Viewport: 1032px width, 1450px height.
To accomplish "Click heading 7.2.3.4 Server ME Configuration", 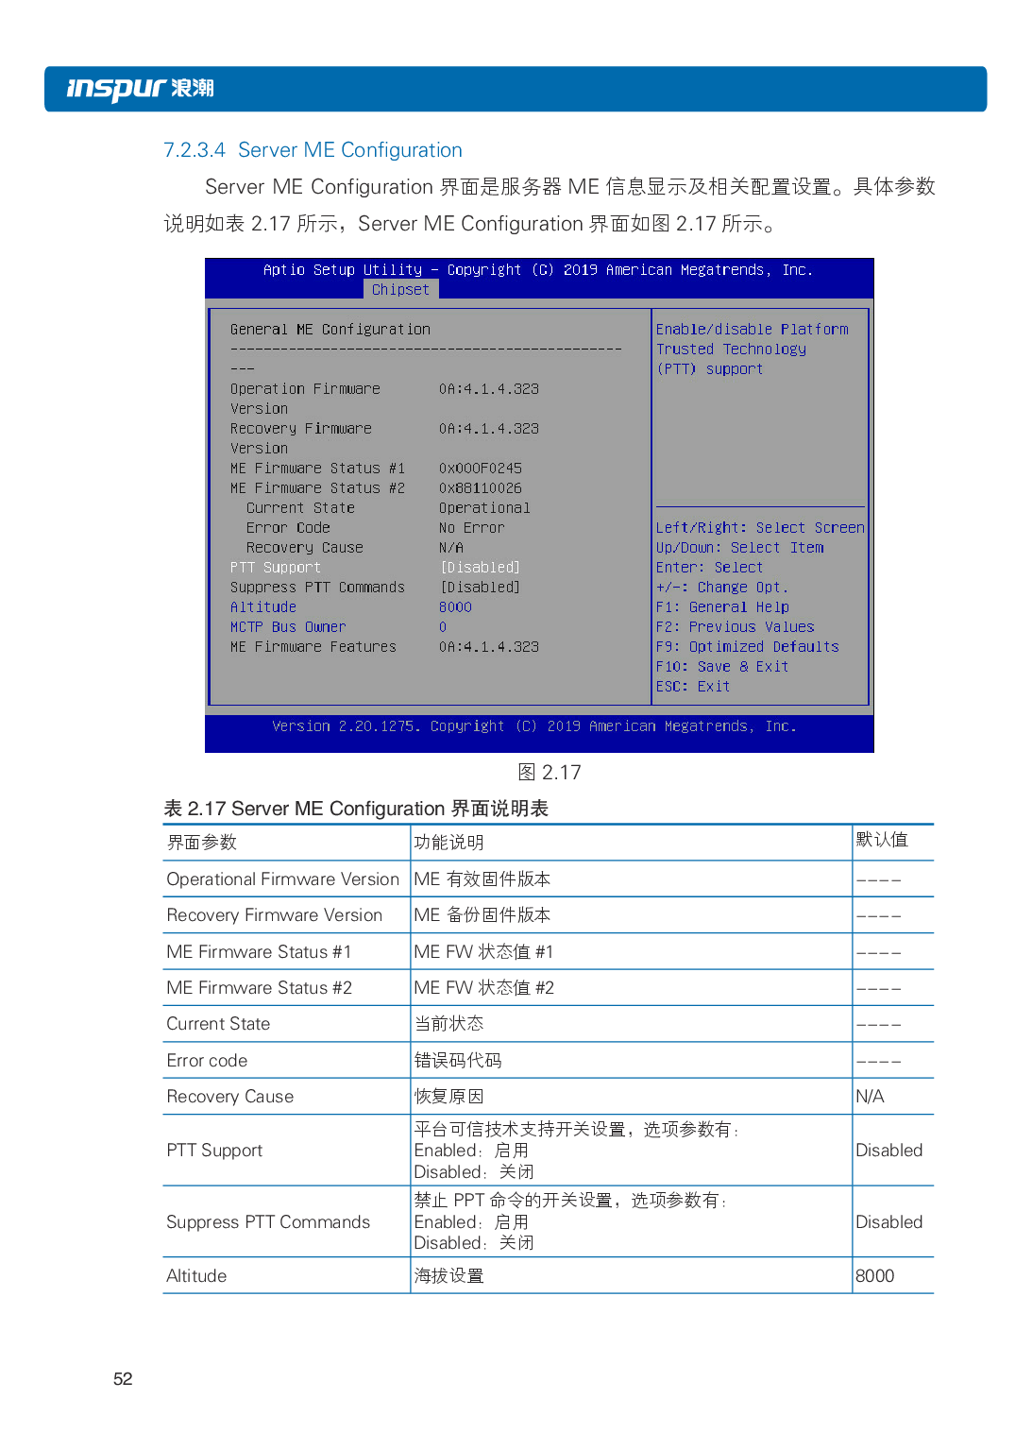I will (x=313, y=149).
